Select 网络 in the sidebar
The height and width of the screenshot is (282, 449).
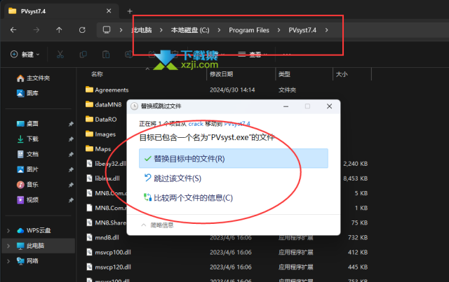tap(27, 261)
